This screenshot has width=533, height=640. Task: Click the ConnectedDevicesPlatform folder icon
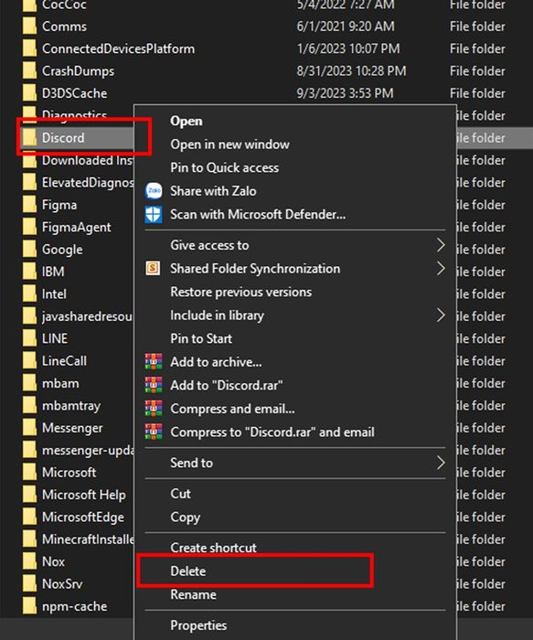pos(29,48)
